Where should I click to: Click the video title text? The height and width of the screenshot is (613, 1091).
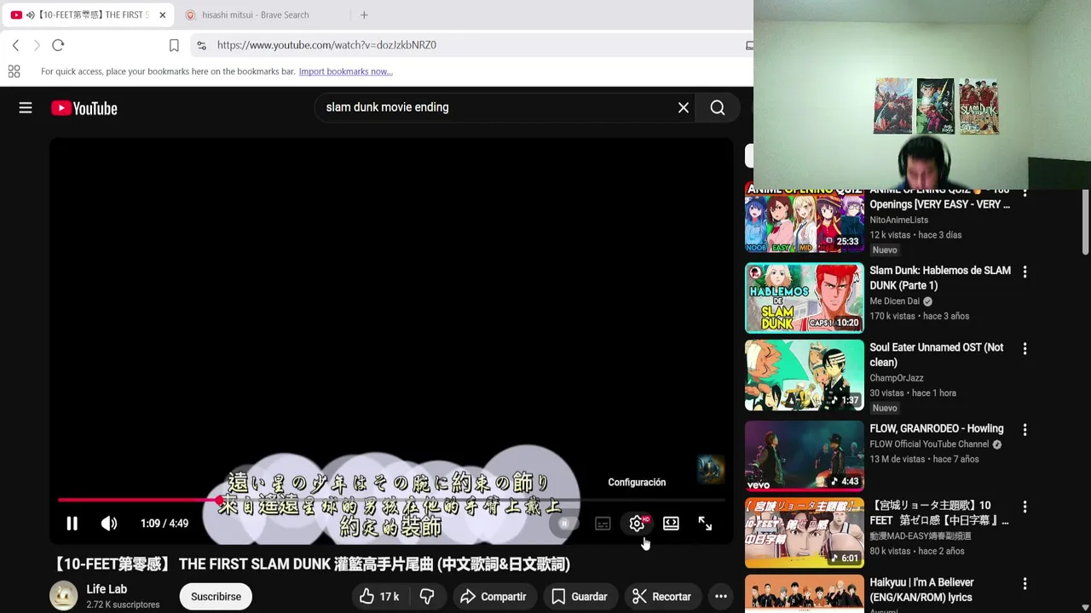click(x=311, y=564)
